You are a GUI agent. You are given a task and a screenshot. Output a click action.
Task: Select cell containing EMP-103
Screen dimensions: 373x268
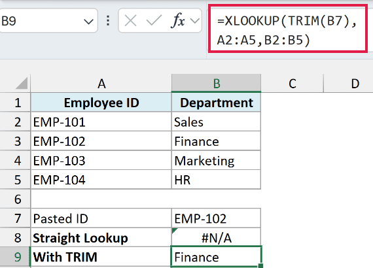click(101, 161)
